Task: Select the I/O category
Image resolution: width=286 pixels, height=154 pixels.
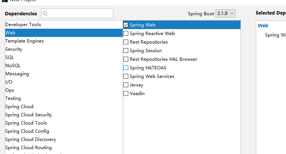Action: [64, 82]
